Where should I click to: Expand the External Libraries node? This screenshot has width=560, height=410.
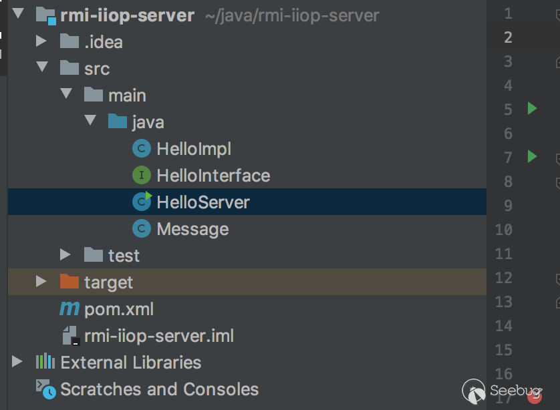tap(17, 362)
